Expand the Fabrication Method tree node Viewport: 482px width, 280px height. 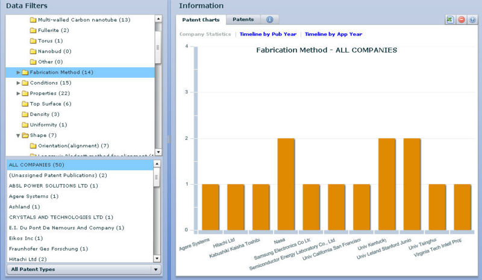click(x=18, y=72)
